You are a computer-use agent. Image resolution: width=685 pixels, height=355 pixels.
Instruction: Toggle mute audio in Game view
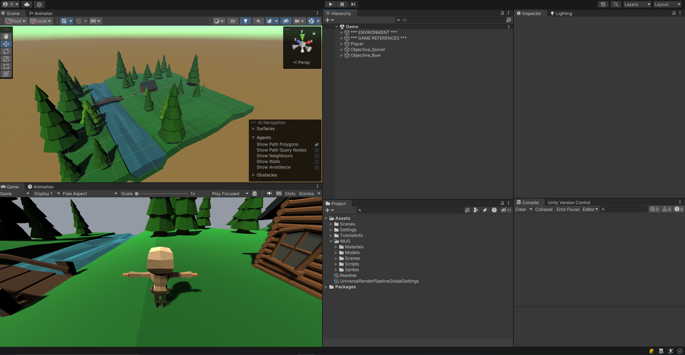click(x=269, y=193)
